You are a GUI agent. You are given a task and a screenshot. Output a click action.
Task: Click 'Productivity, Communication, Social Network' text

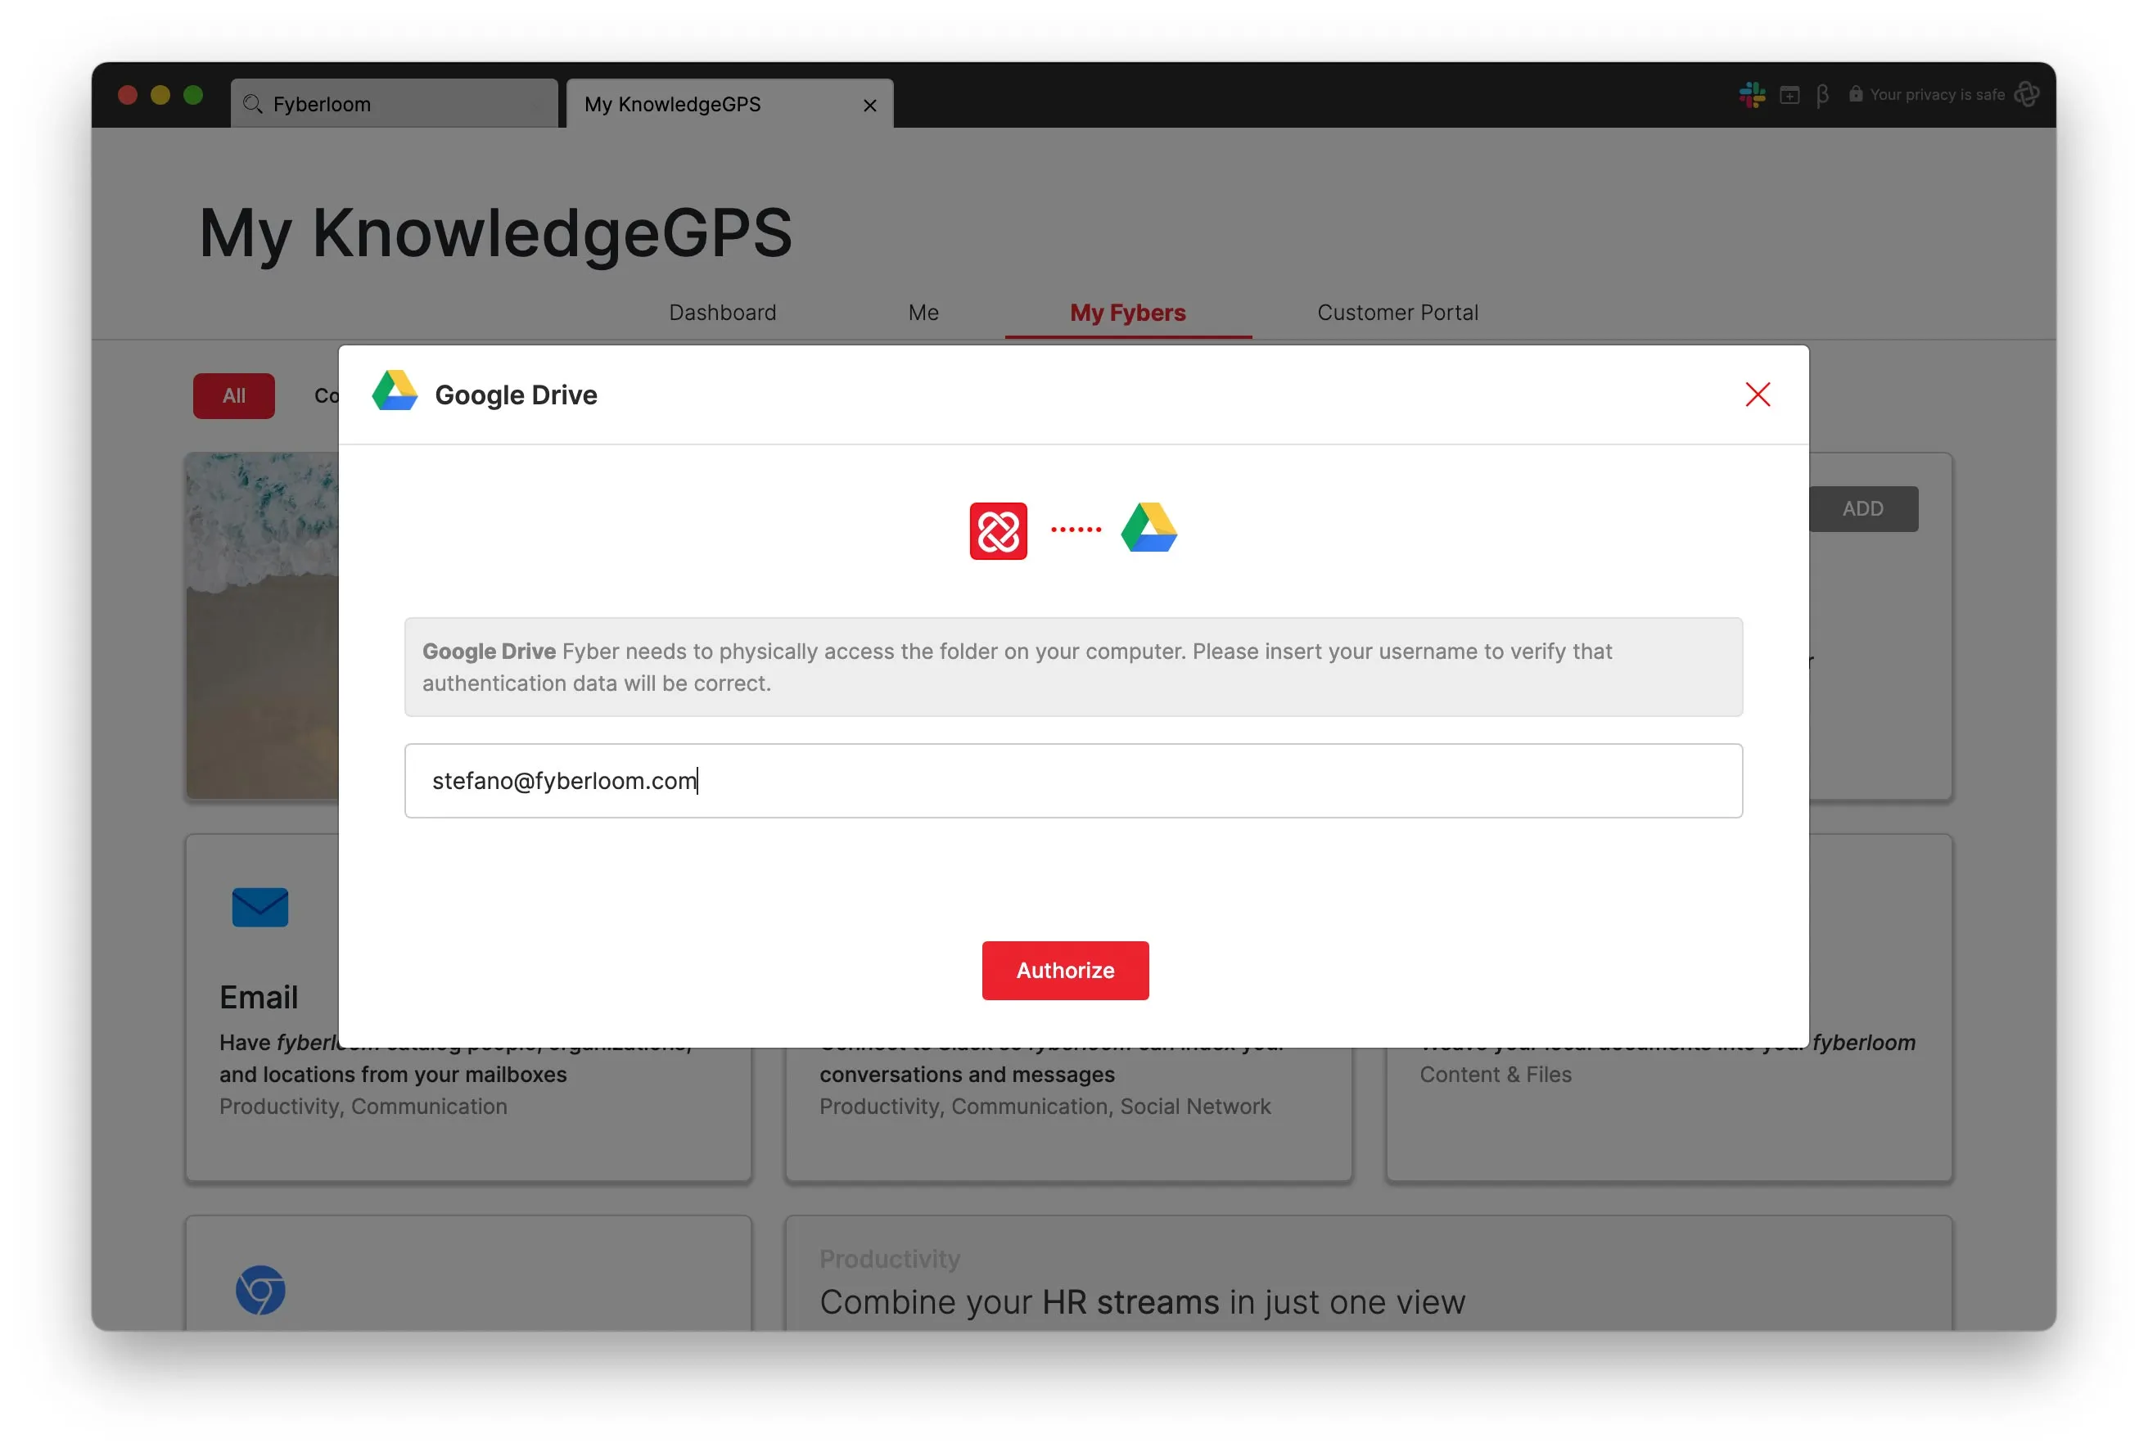coord(1045,1107)
